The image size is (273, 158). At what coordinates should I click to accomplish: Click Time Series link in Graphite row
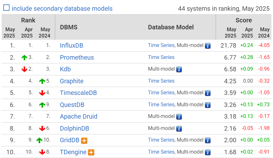point(161,81)
